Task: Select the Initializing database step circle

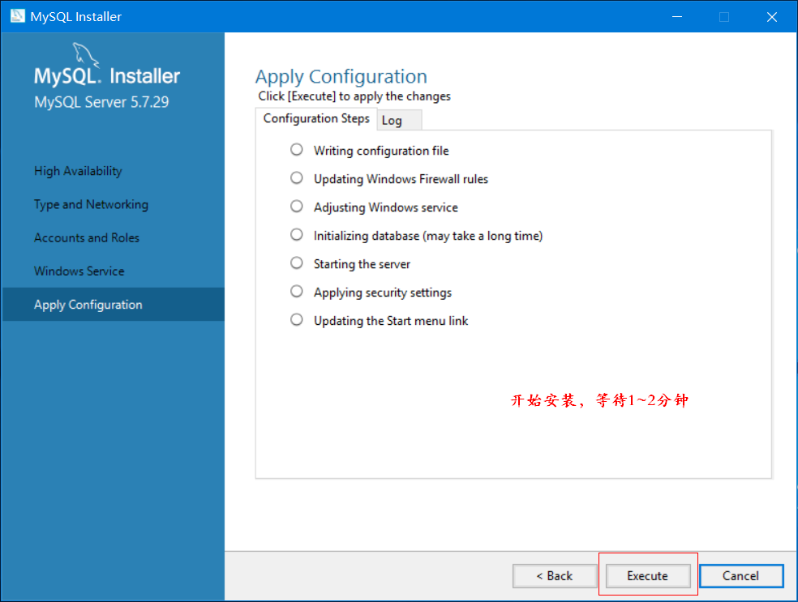Action: coord(296,234)
